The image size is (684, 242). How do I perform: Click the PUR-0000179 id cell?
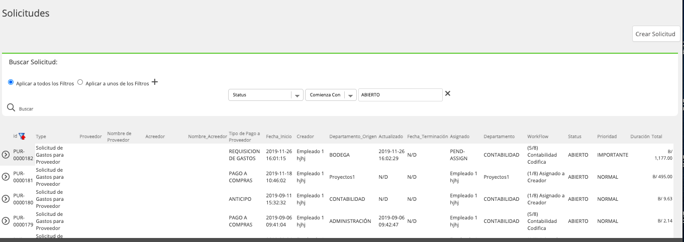tap(23, 221)
